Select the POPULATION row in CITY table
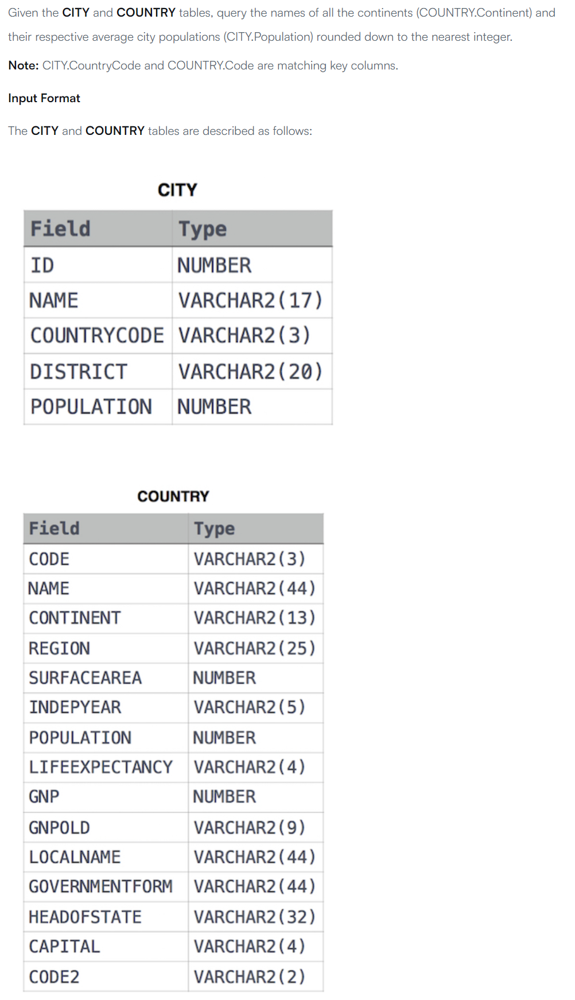This screenshot has width=575, height=1000. pos(178,407)
